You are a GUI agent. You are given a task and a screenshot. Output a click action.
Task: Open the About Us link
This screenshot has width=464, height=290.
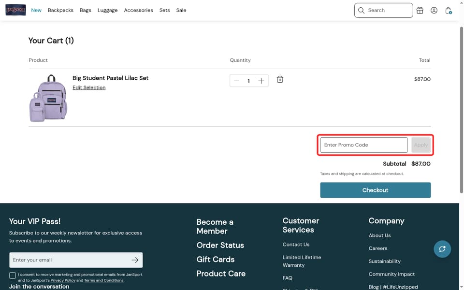[380, 235]
